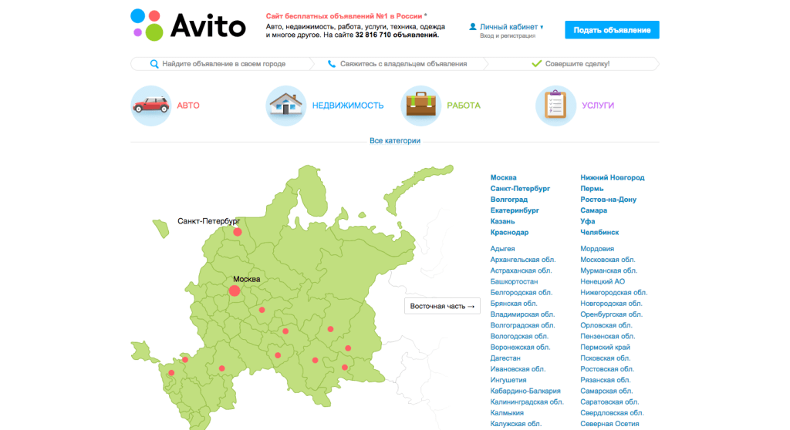Choose Санкт-Петербург in the city list
Screen dimensions: 790x430
pyautogui.click(x=520, y=188)
